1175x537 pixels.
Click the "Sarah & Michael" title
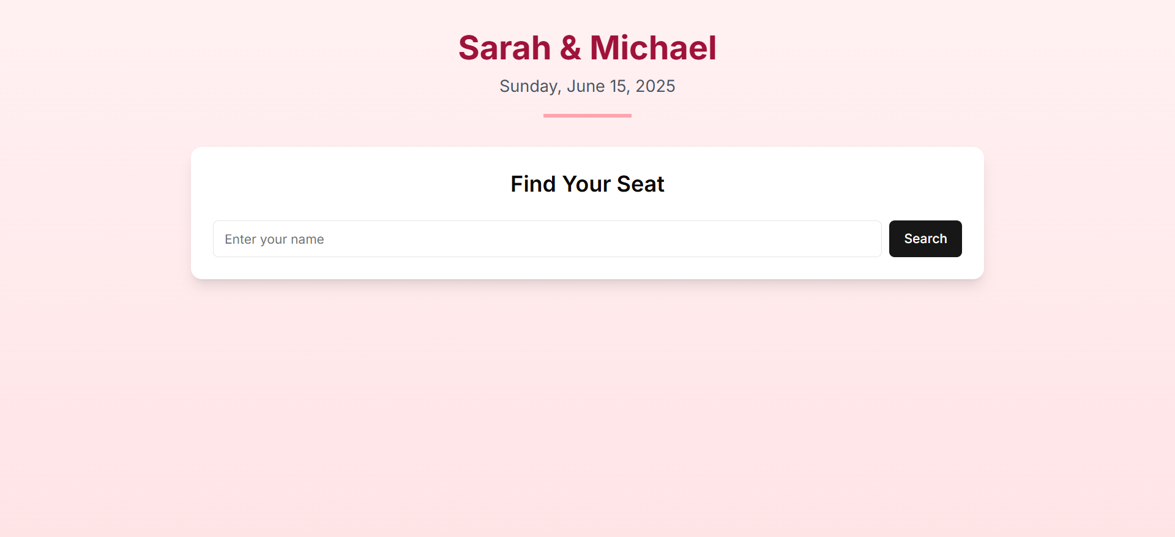click(x=587, y=48)
